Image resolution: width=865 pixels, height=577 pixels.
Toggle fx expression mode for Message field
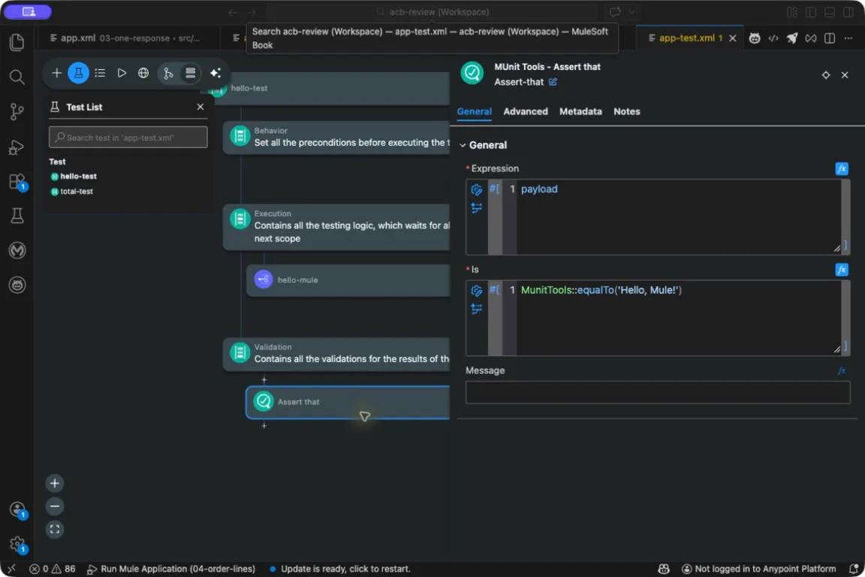(842, 371)
